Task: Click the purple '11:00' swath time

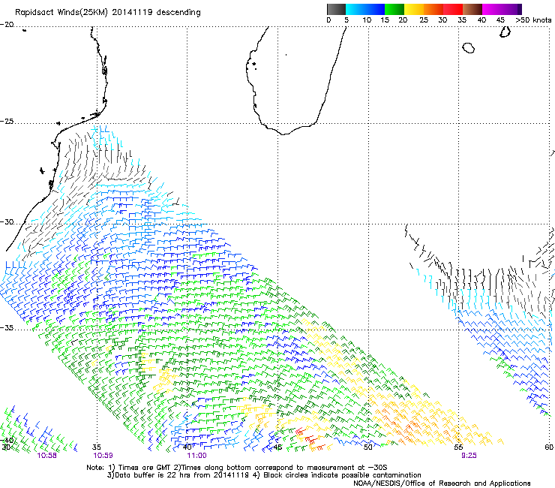Action: [x=196, y=456]
